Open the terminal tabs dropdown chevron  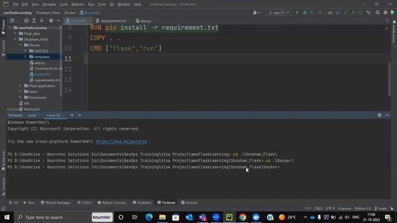coord(79,115)
